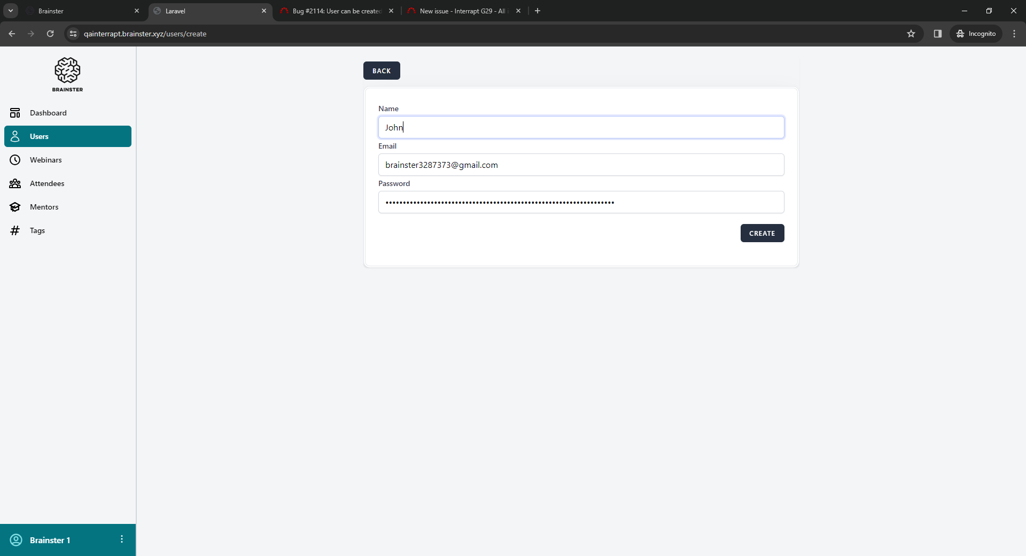The width and height of the screenshot is (1026, 556).
Task: Select the Users person icon
Action: pos(15,136)
